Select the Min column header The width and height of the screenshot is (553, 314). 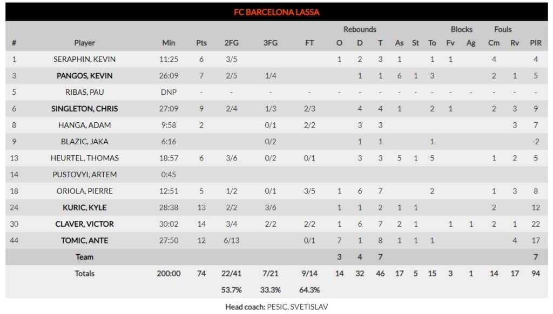(x=168, y=43)
